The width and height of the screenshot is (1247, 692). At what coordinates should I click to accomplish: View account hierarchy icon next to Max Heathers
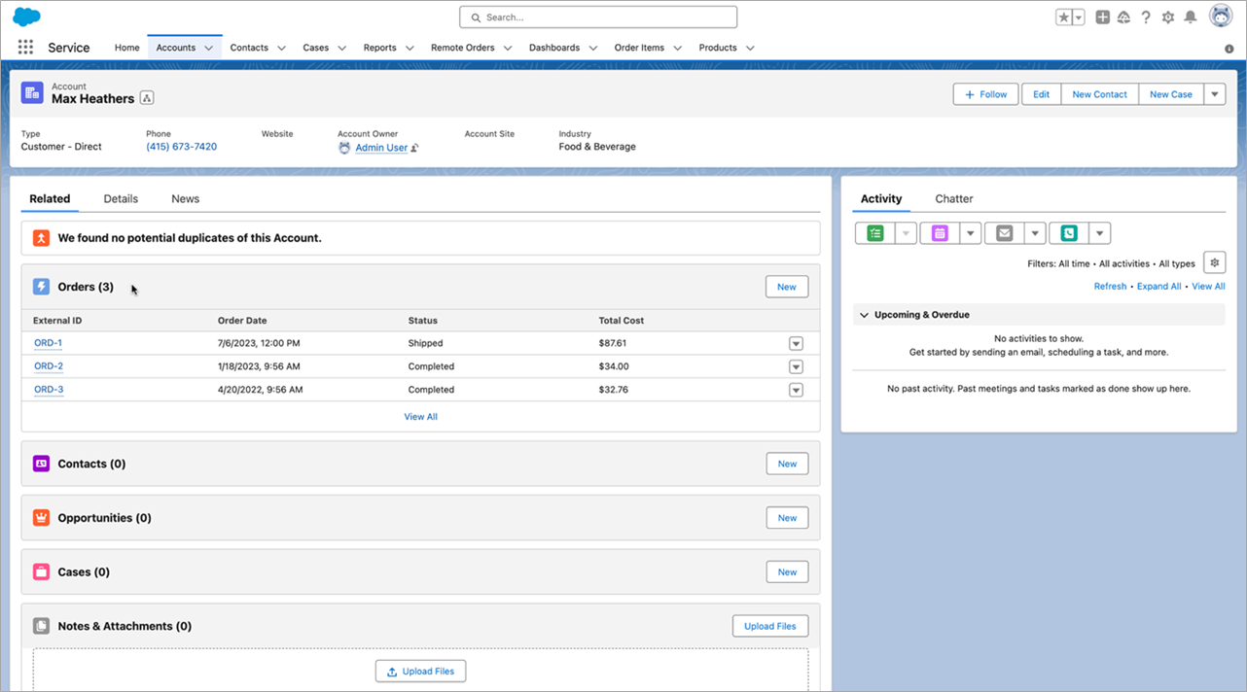point(147,98)
